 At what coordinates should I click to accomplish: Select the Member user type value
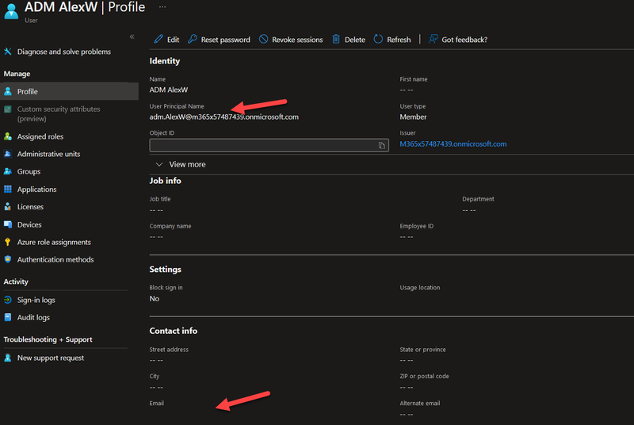pos(413,117)
